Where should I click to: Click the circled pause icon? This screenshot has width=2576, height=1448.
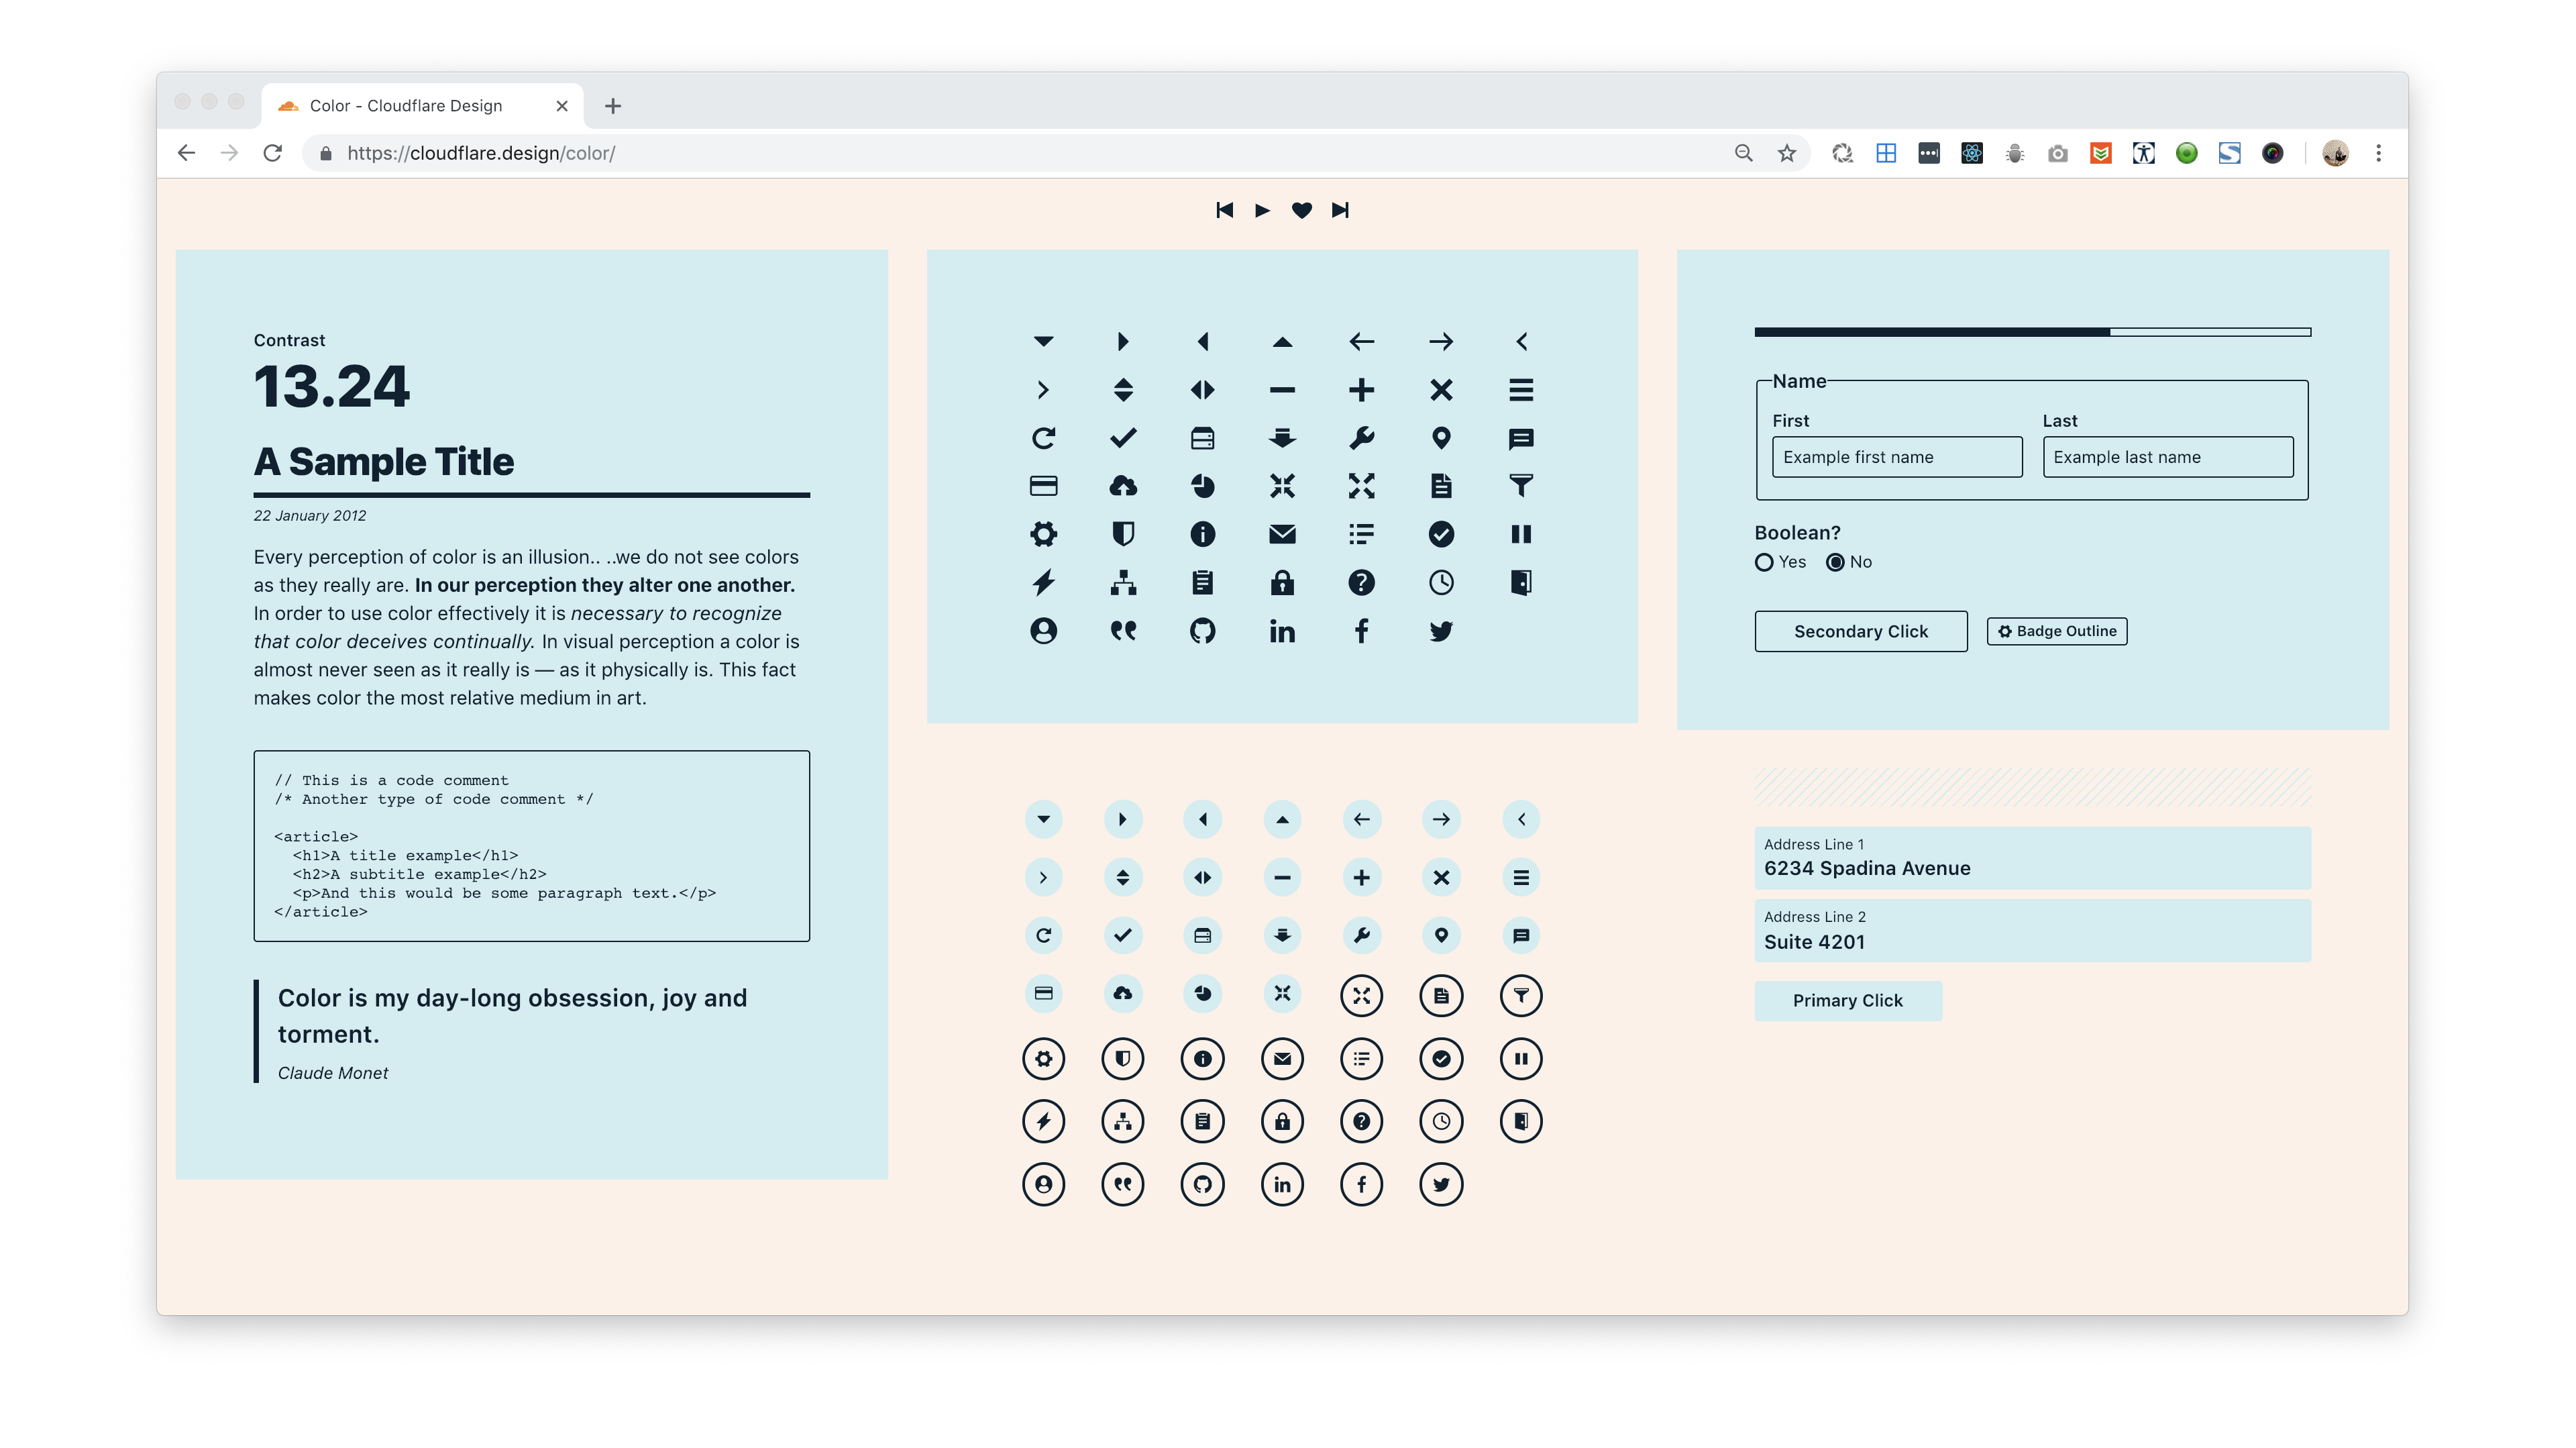[x=1521, y=1059]
